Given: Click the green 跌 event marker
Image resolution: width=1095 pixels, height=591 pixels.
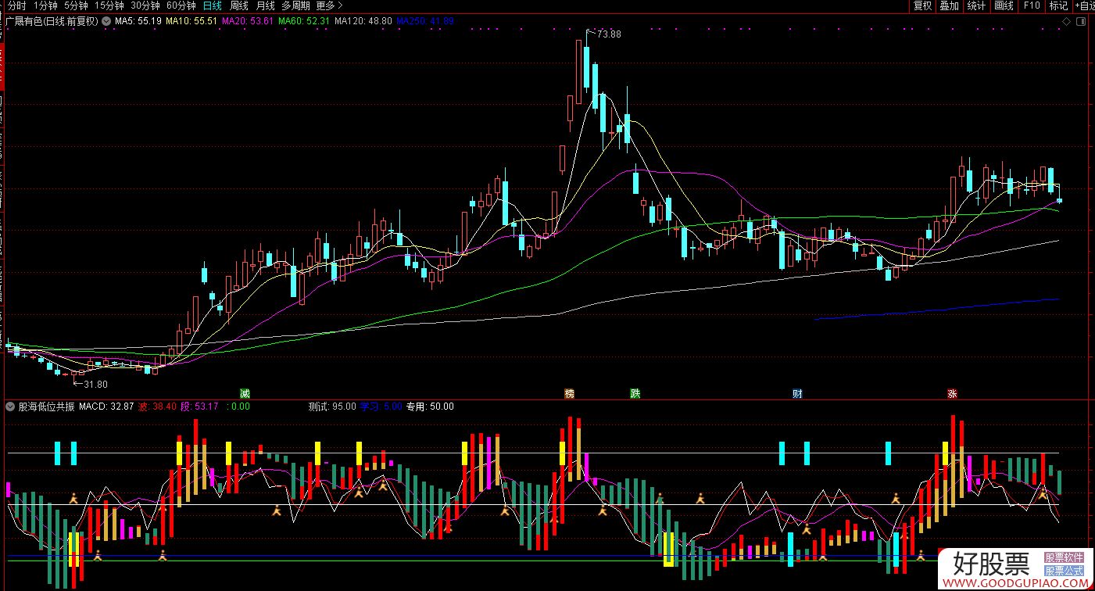Looking at the screenshot, I should point(635,393).
